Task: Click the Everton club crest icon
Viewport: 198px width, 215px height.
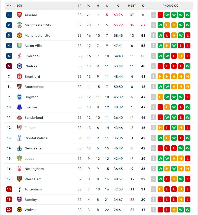Action: (19, 107)
